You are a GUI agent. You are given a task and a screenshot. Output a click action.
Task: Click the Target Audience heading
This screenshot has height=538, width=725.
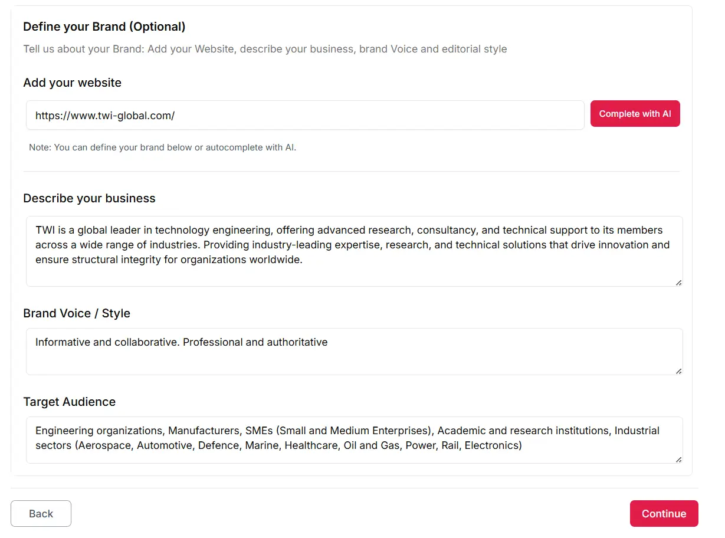pyautogui.click(x=69, y=402)
